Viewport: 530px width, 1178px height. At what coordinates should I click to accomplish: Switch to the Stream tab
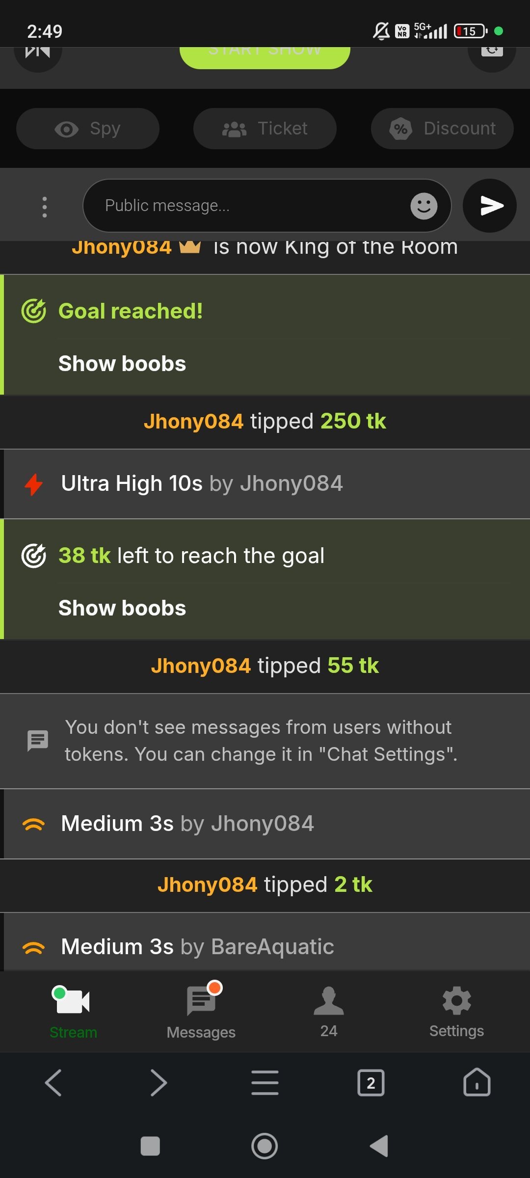(73, 1012)
